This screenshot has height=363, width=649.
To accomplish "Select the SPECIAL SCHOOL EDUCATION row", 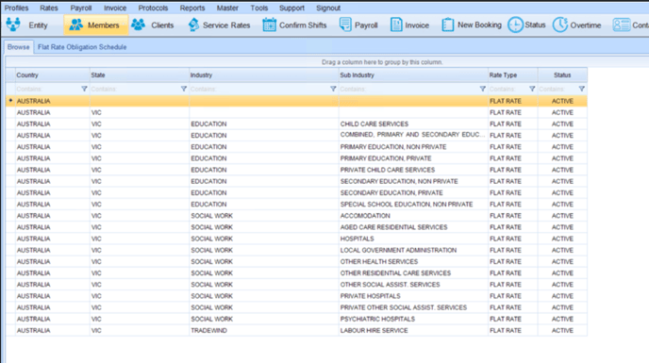I will pos(296,205).
